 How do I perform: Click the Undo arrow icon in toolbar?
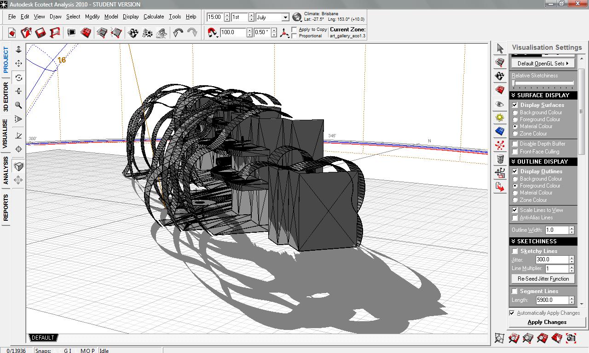[178, 33]
